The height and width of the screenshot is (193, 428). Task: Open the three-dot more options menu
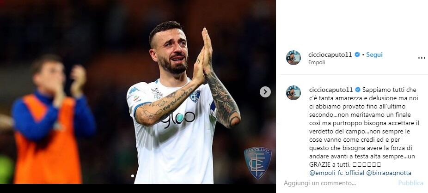[422, 58]
